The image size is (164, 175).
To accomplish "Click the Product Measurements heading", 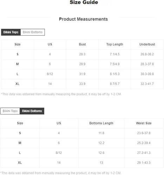I will [83, 19].
